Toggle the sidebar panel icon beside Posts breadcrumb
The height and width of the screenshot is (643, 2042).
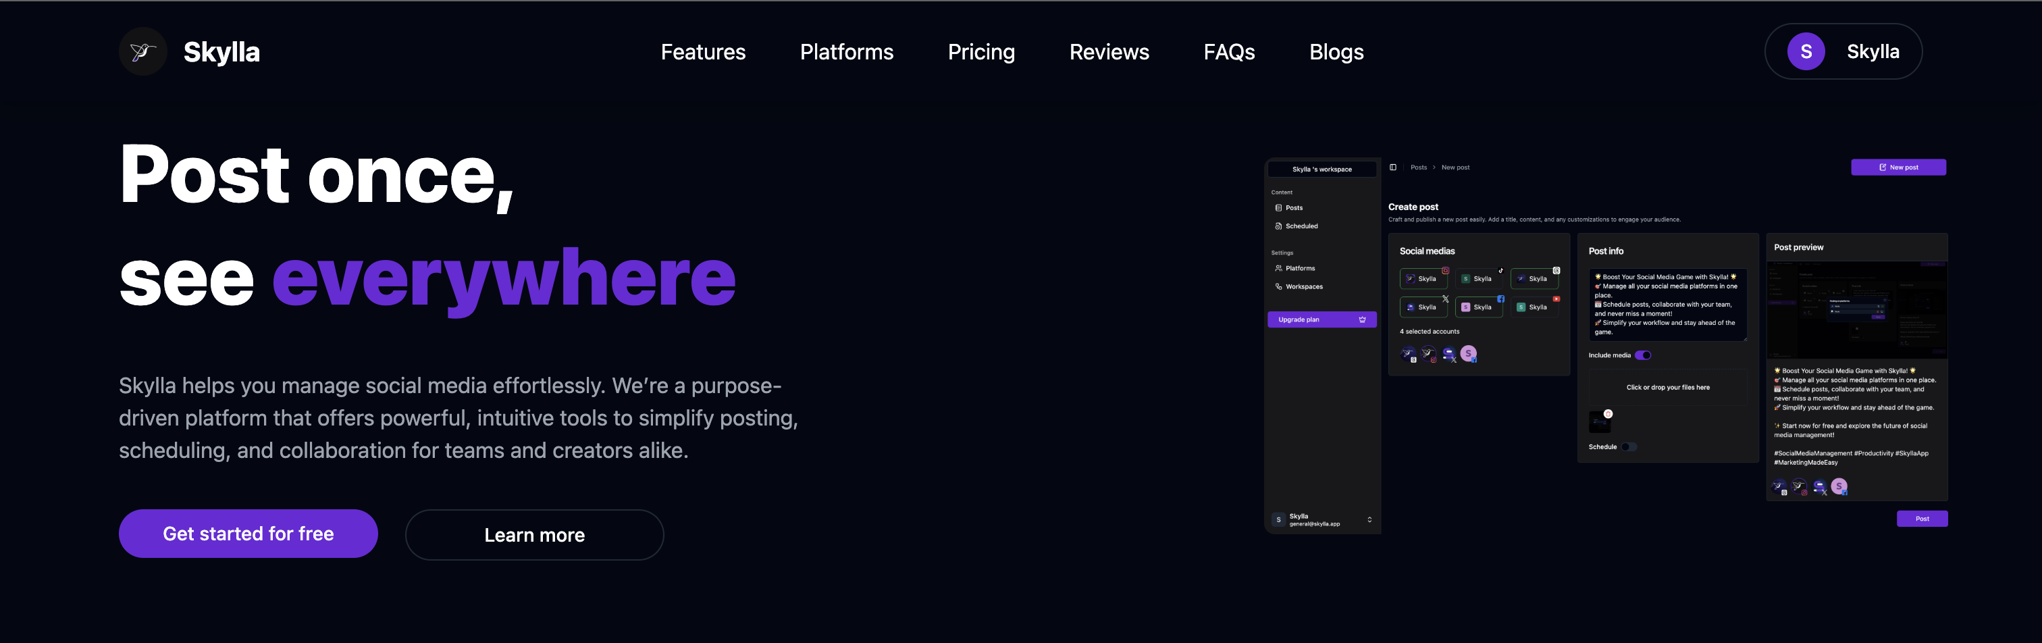1393,168
